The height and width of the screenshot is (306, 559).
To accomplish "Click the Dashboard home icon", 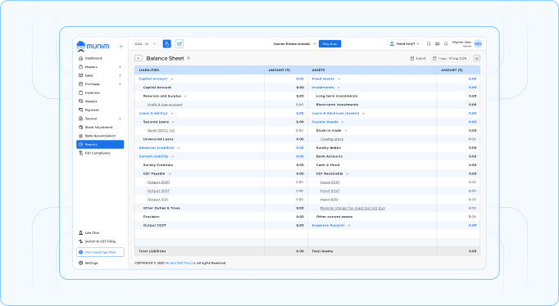I will (x=80, y=58).
